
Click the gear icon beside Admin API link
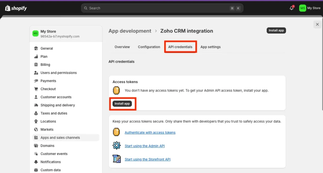117,146
